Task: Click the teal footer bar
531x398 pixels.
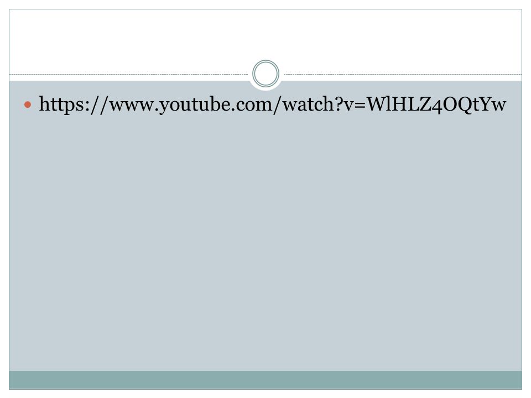Action: (x=265, y=380)
